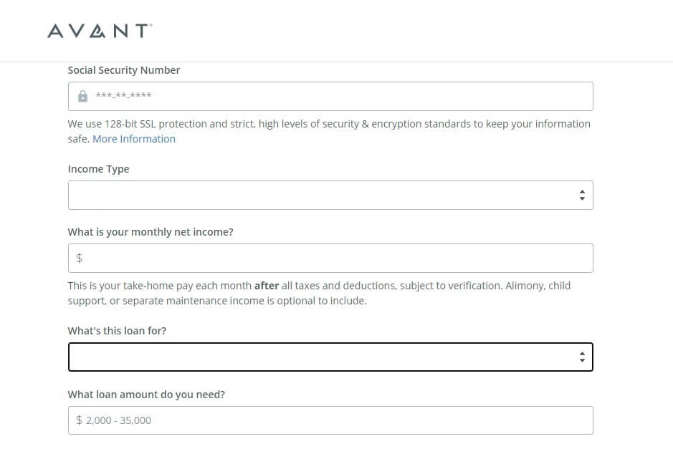
Task: Click the dollar sign in net income field
Action: 80,258
